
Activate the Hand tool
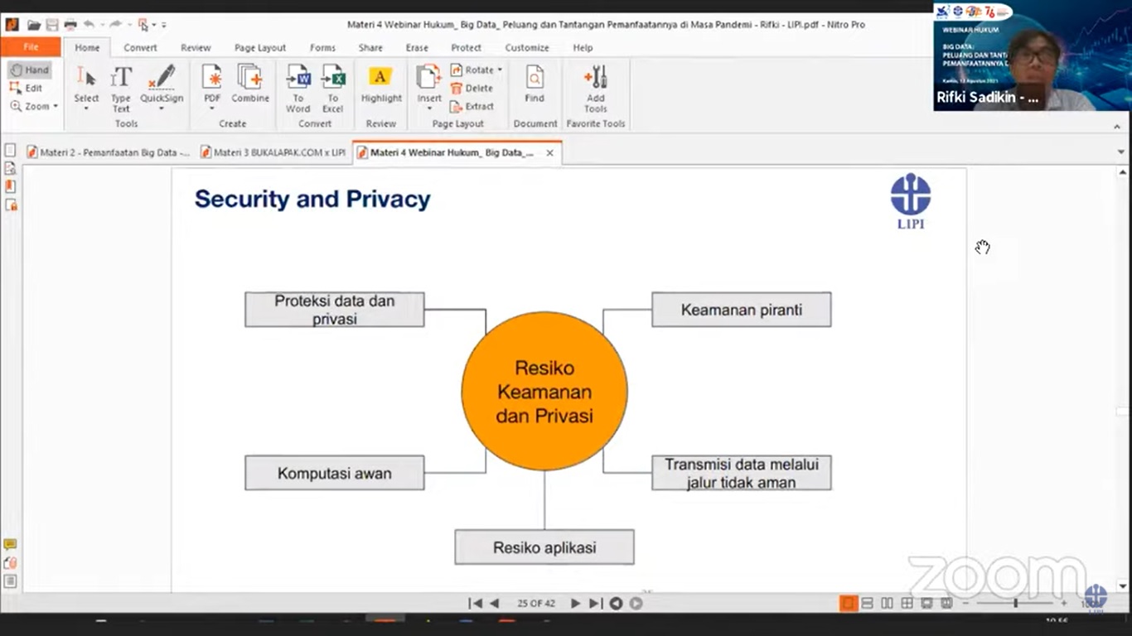[30, 70]
